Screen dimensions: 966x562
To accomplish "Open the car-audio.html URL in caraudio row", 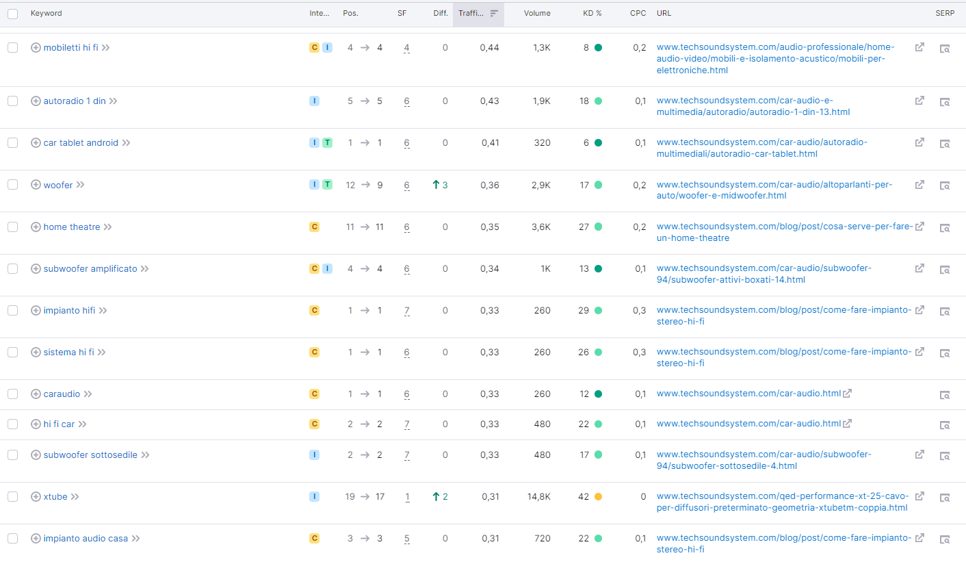I will pos(748,394).
